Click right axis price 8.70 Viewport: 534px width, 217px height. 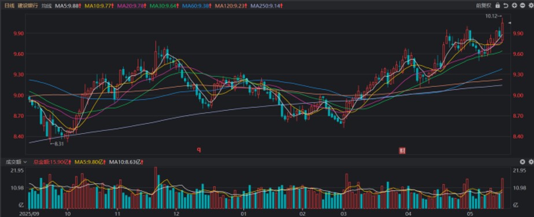(x=518, y=116)
